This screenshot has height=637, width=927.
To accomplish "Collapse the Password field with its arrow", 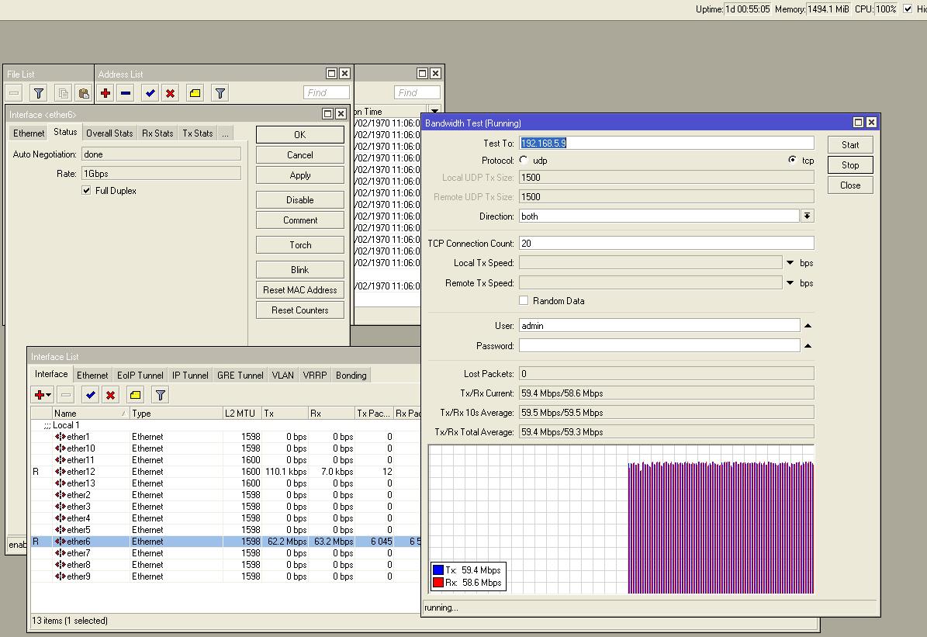I will pos(808,345).
